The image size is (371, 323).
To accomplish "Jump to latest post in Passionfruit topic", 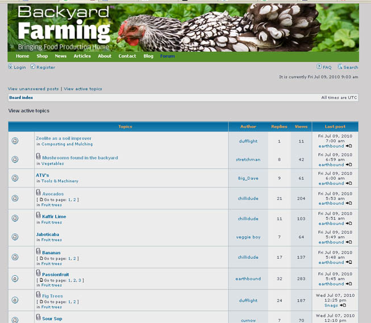I will pos(349,284).
